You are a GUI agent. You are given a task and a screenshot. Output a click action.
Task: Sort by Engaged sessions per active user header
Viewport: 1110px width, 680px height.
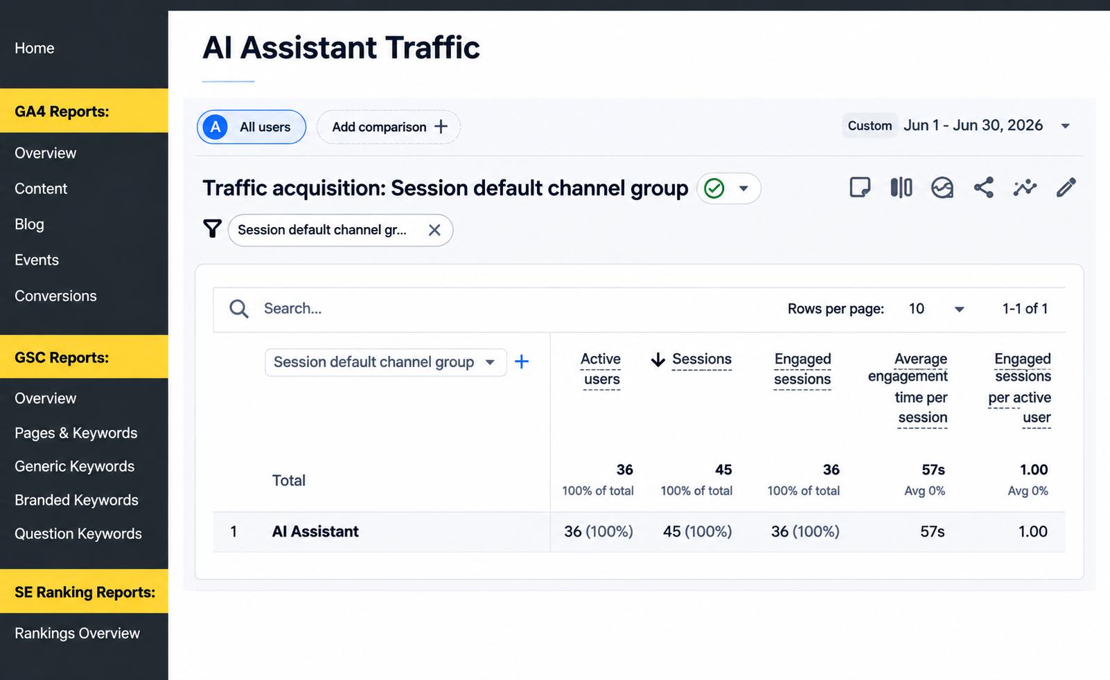[x=1019, y=388]
